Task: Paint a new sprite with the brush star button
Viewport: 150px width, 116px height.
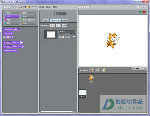Action: point(92,70)
